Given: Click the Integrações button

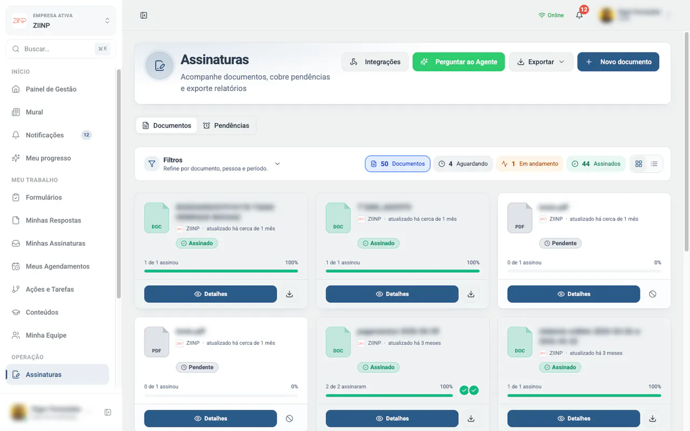Looking at the screenshot, I should pyautogui.click(x=375, y=62).
